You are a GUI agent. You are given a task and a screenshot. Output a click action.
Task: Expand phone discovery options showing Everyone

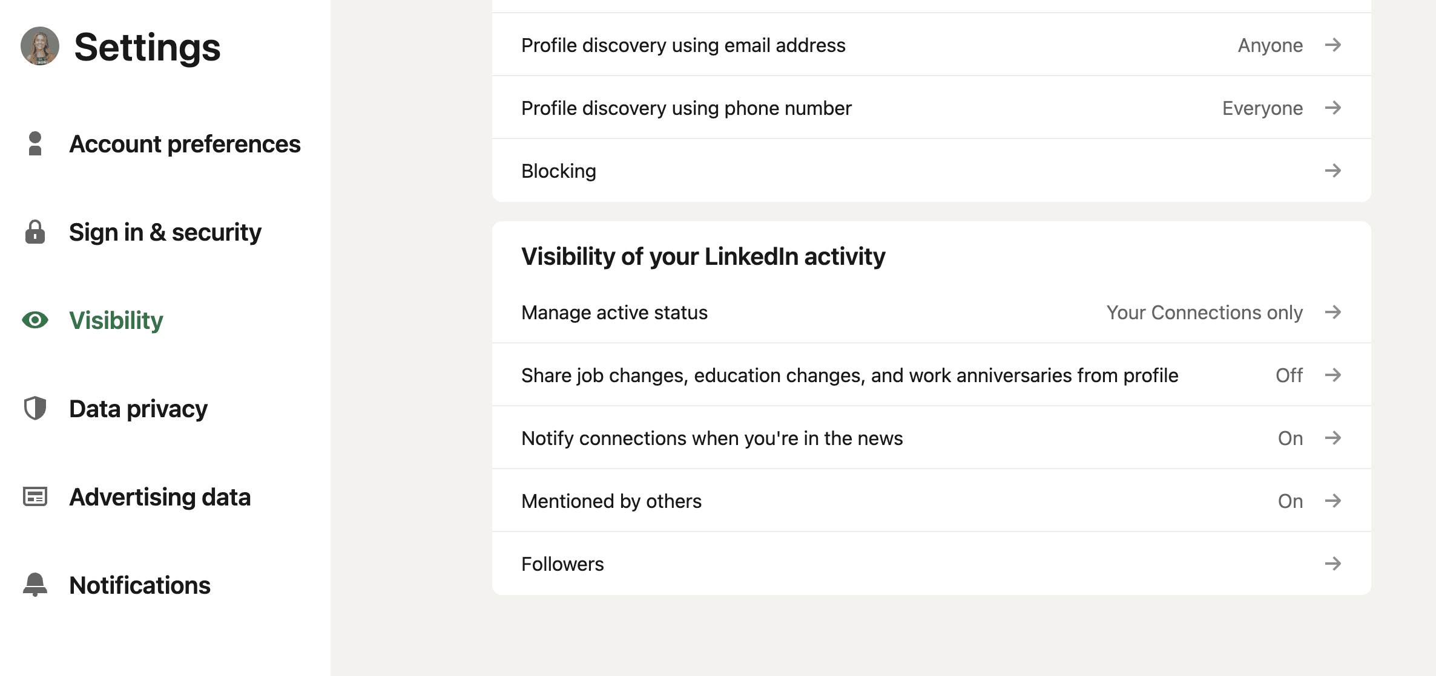1262,108
